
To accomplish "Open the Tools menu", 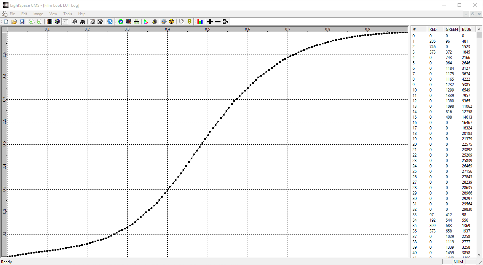I will point(67,14).
